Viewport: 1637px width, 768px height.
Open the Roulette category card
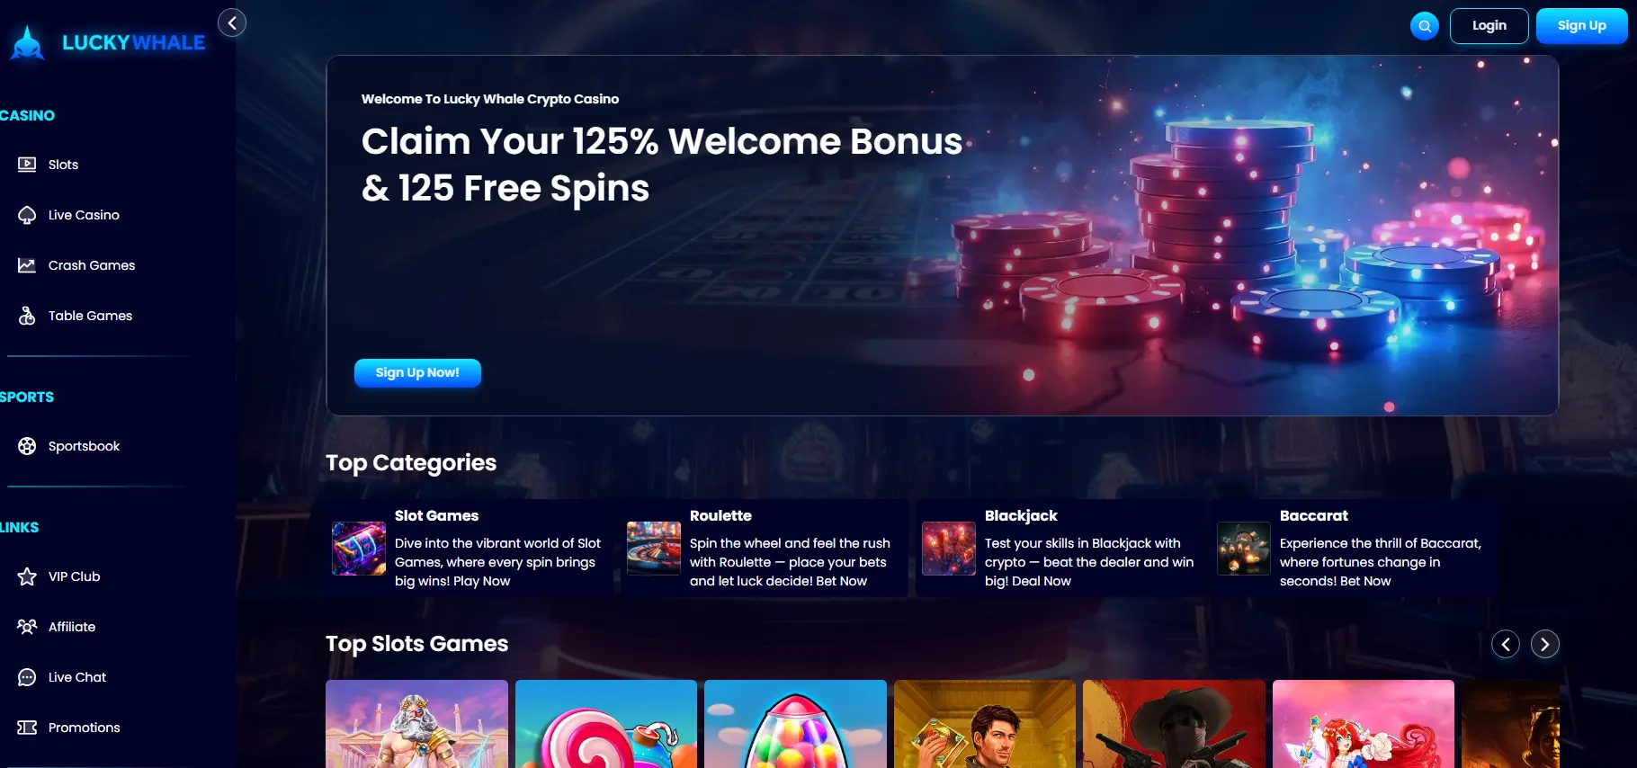765,548
